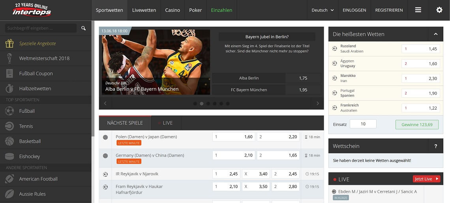Collapse the Die heißesten Wetten panel

(x=436, y=34)
